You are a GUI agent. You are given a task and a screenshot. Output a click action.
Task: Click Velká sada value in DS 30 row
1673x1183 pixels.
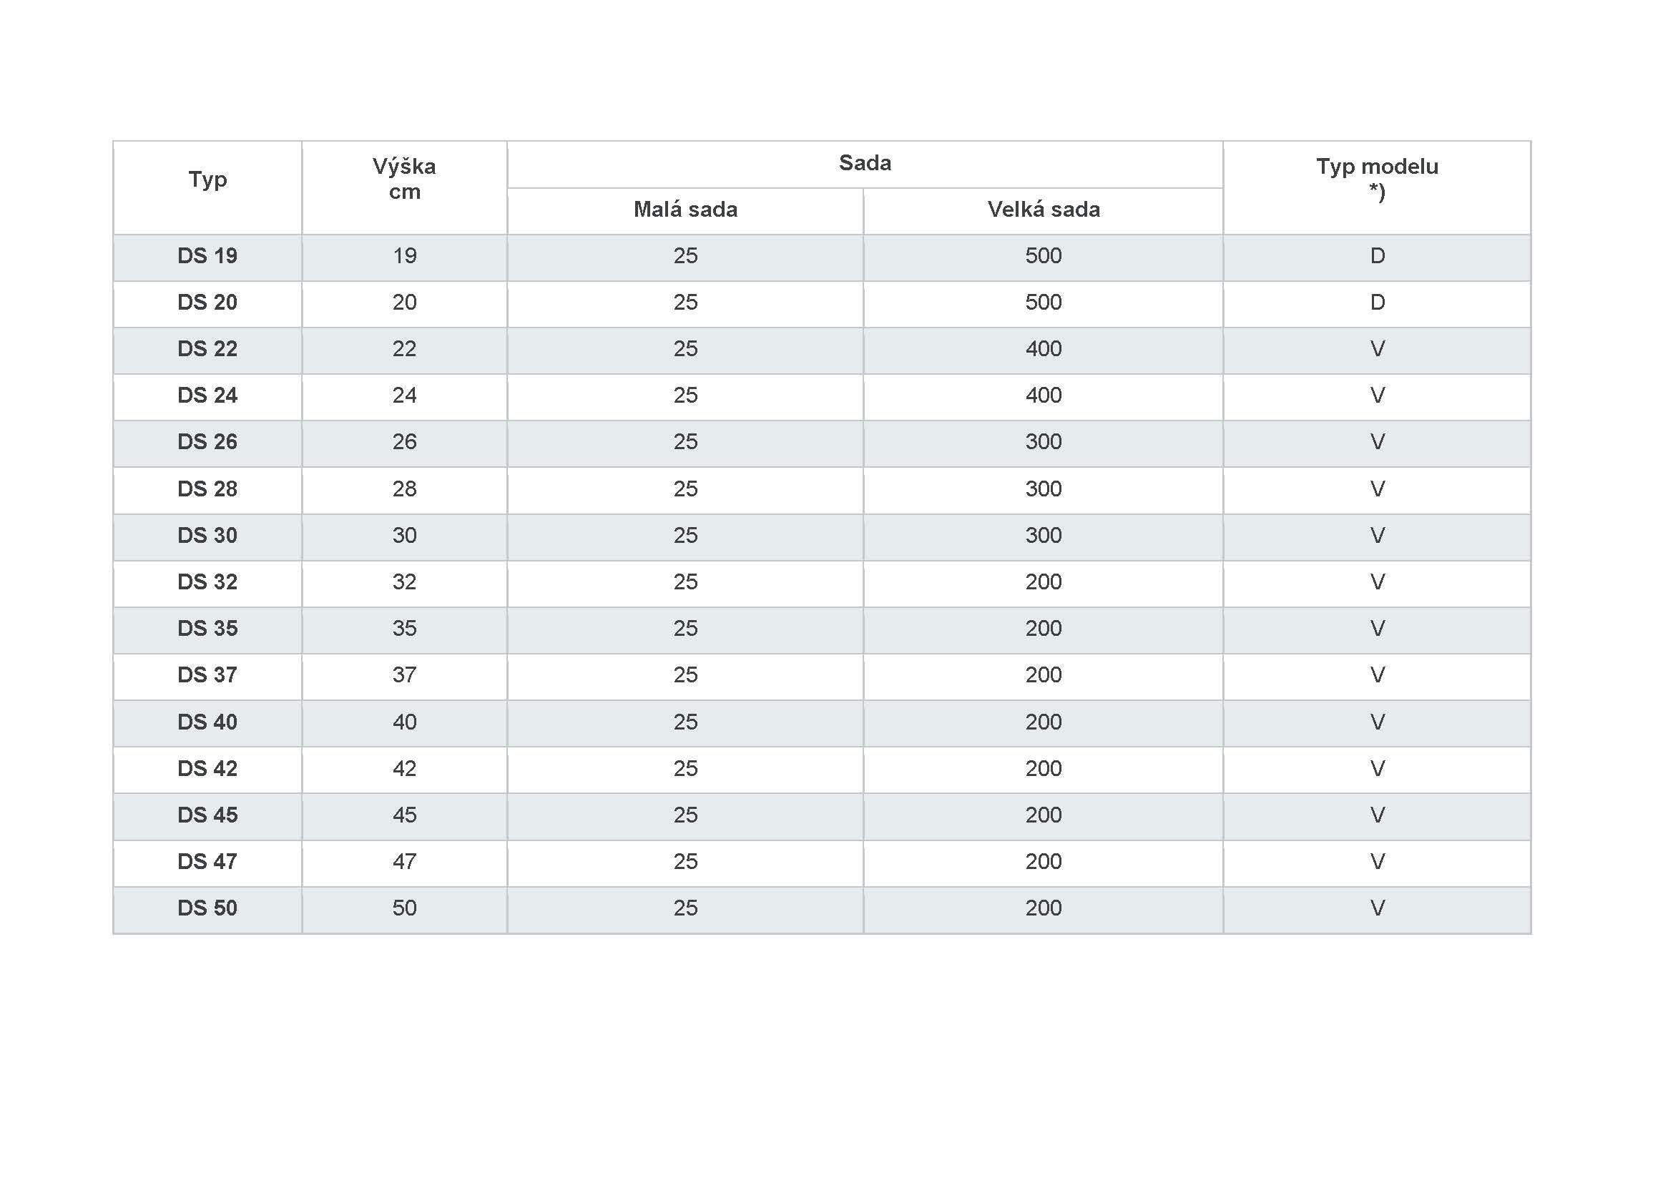click(x=1044, y=536)
